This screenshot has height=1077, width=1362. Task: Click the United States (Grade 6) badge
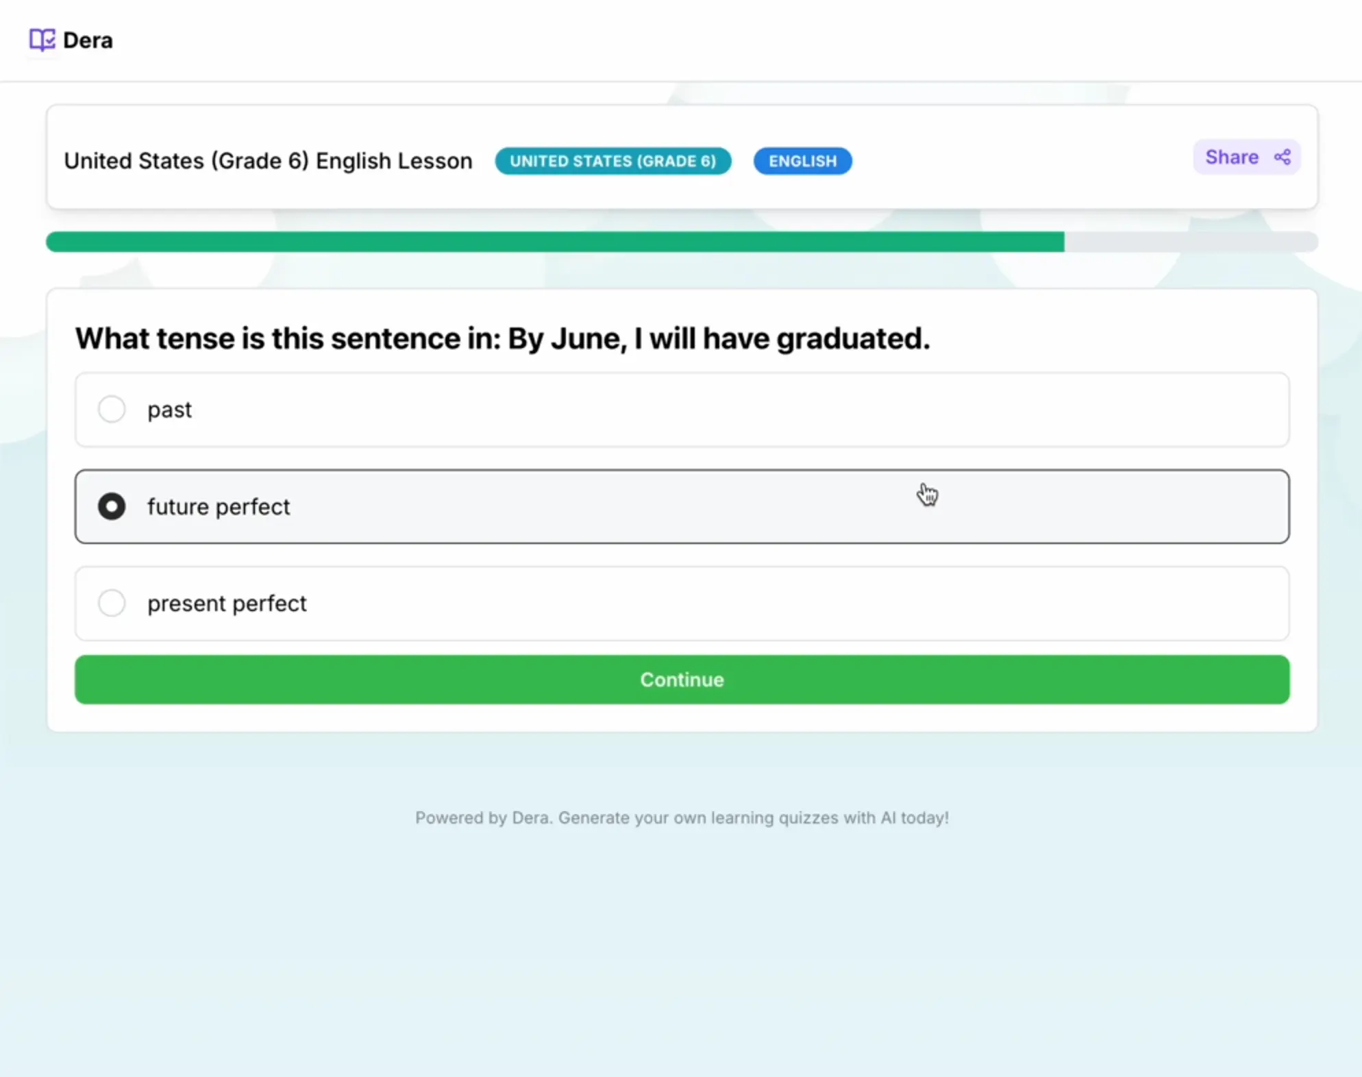612,161
